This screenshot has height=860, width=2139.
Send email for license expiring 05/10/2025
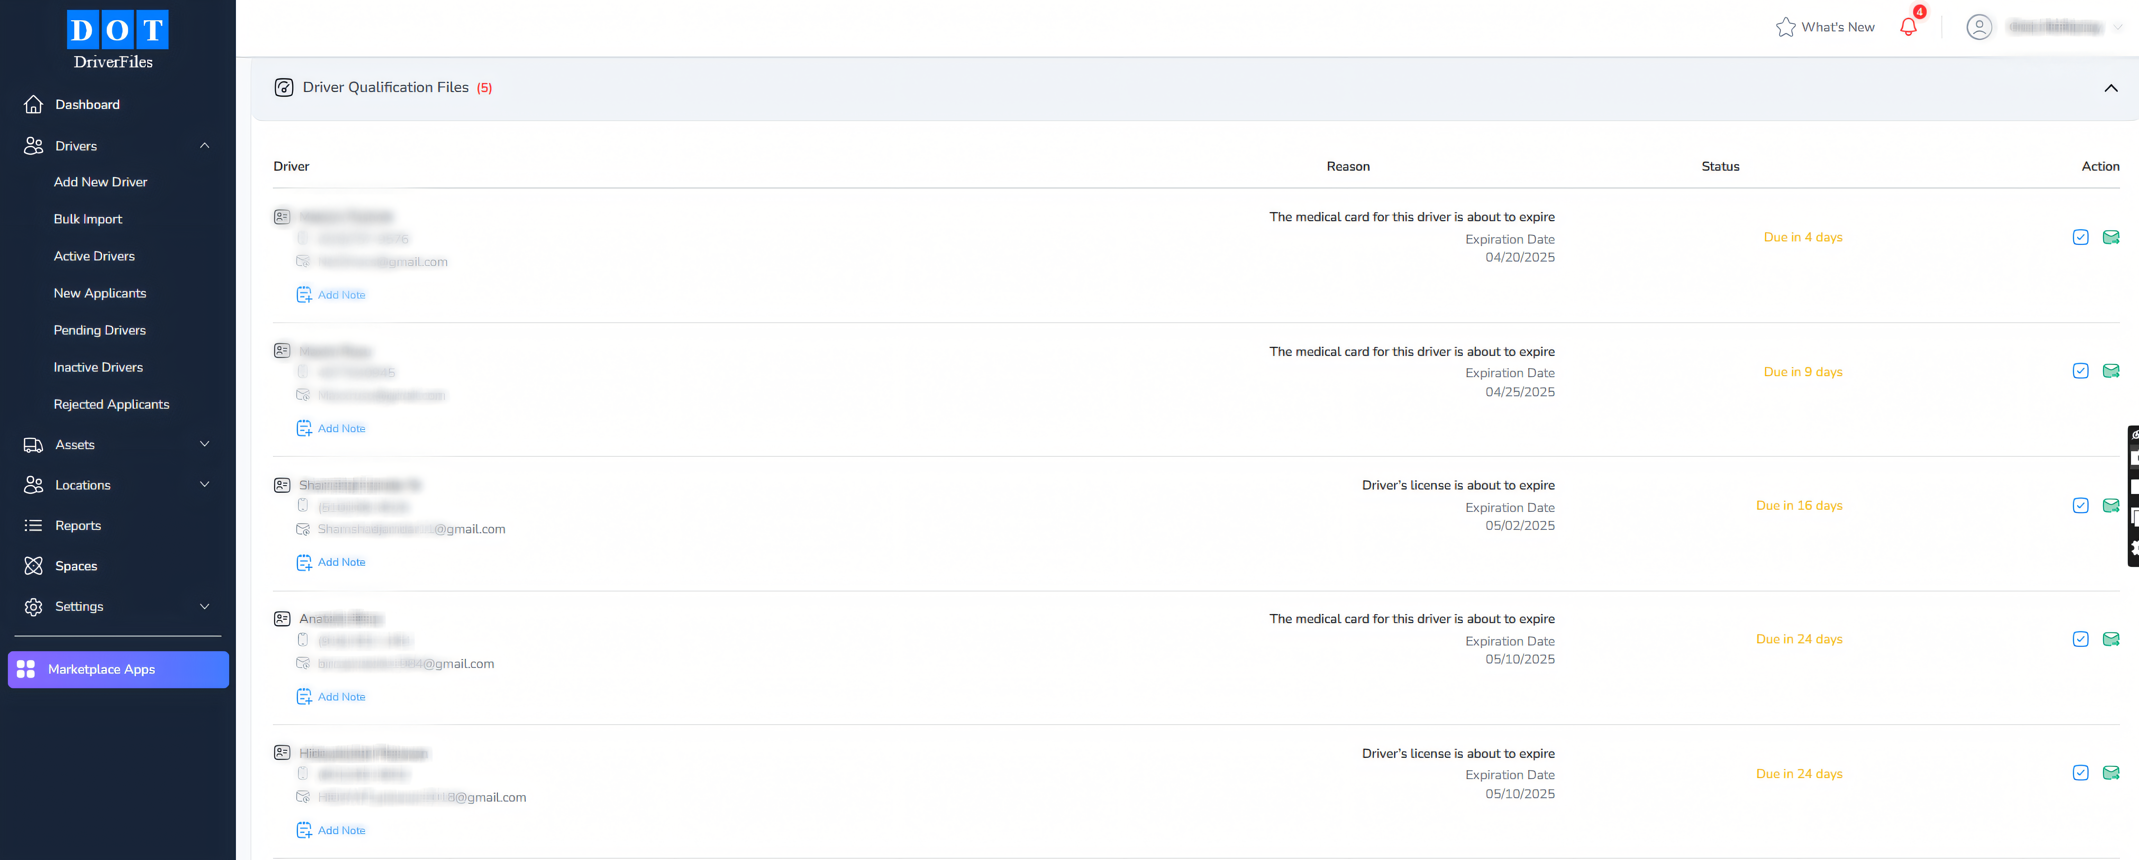click(2111, 773)
